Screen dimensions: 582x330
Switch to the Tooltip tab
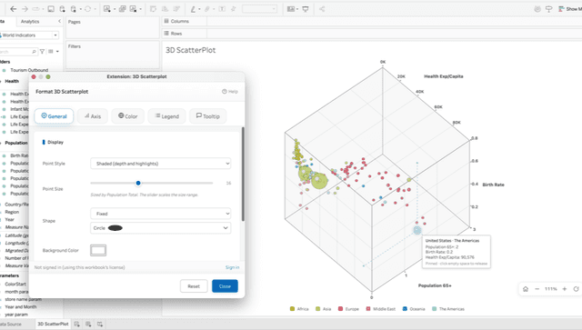(x=208, y=116)
